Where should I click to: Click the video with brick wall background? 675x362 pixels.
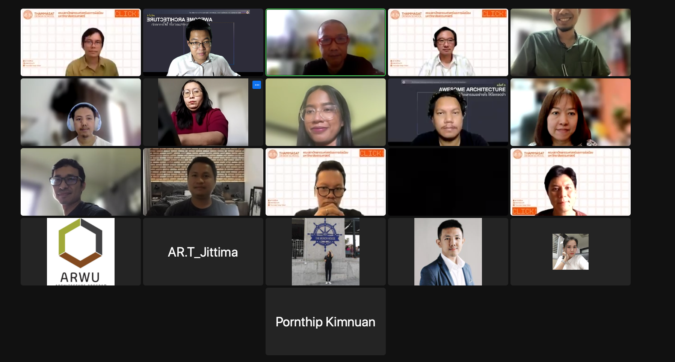[x=203, y=182]
